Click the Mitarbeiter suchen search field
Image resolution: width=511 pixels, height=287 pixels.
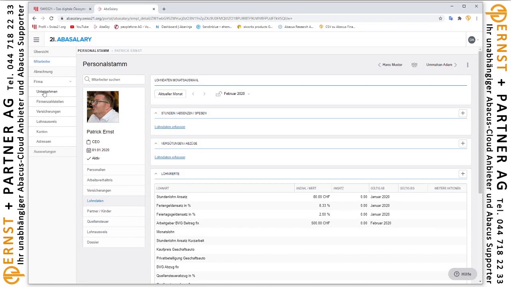click(x=114, y=79)
